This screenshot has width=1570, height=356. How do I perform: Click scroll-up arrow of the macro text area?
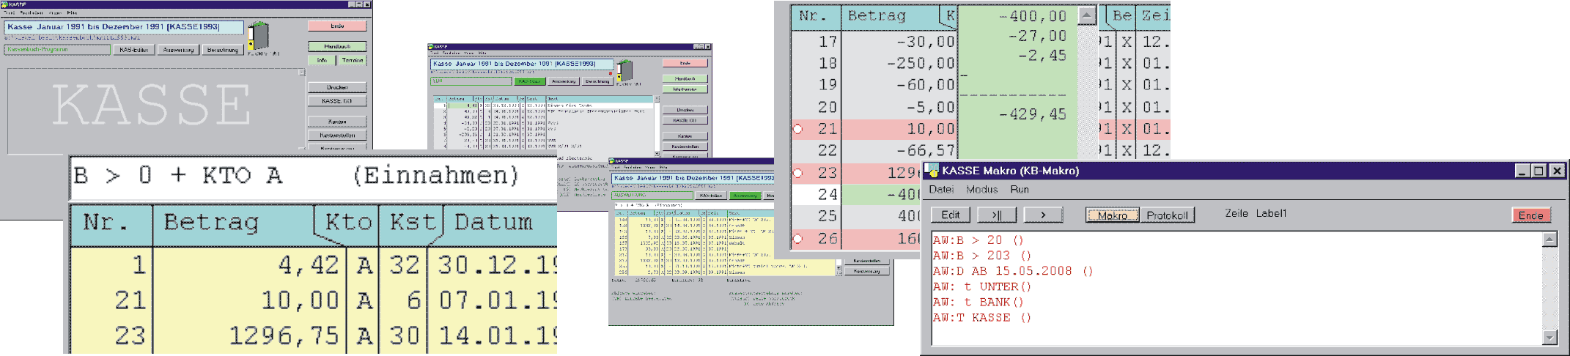coord(1549,240)
